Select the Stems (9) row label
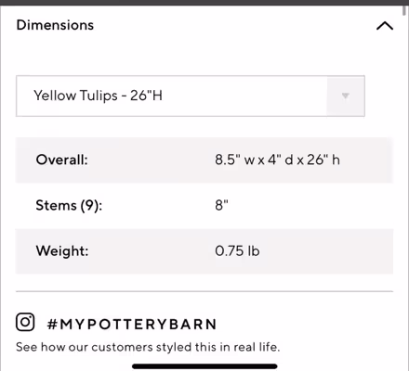The height and width of the screenshot is (371, 409). (x=69, y=205)
